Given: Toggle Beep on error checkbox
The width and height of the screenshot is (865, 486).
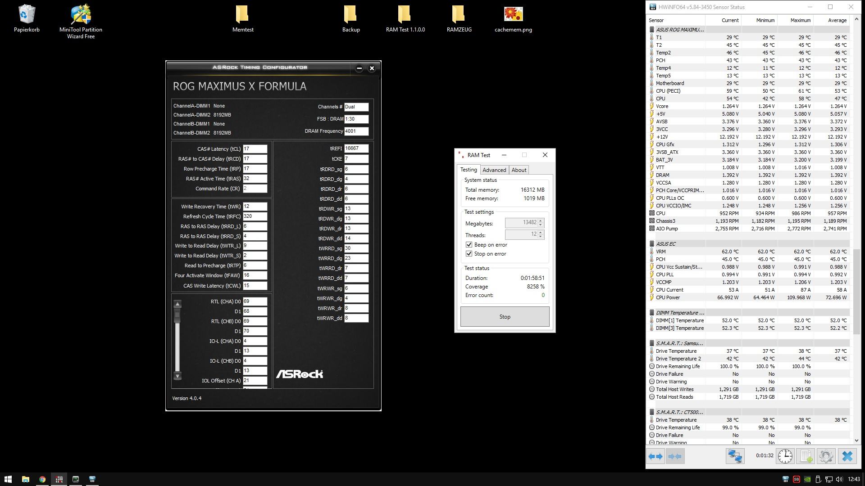Looking at the screenshot, I should [469, 245].
